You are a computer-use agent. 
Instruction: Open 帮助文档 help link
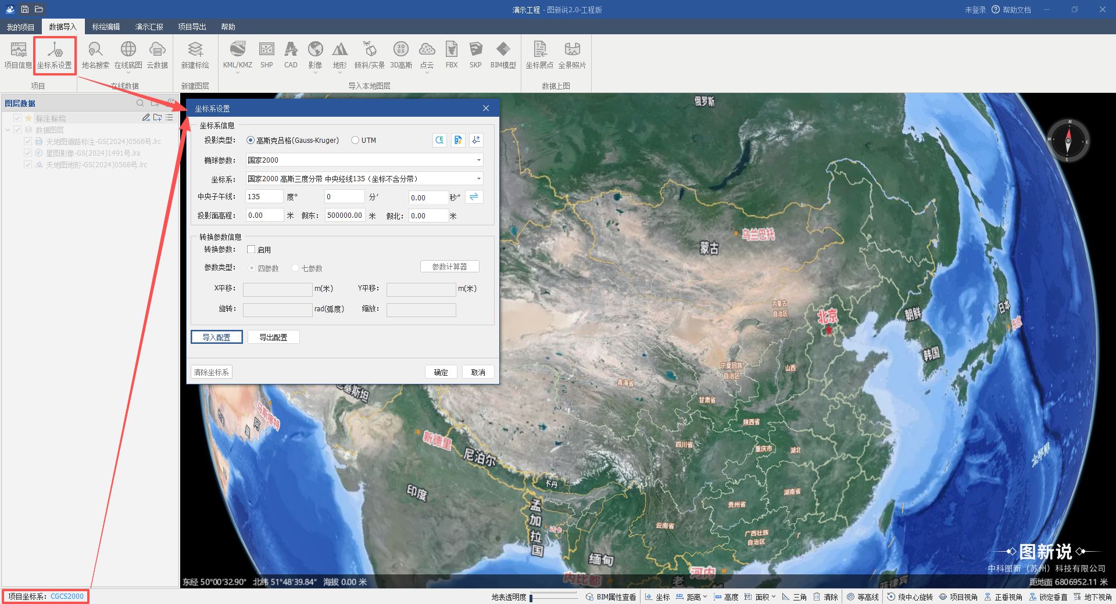[x=1011, y=9]
